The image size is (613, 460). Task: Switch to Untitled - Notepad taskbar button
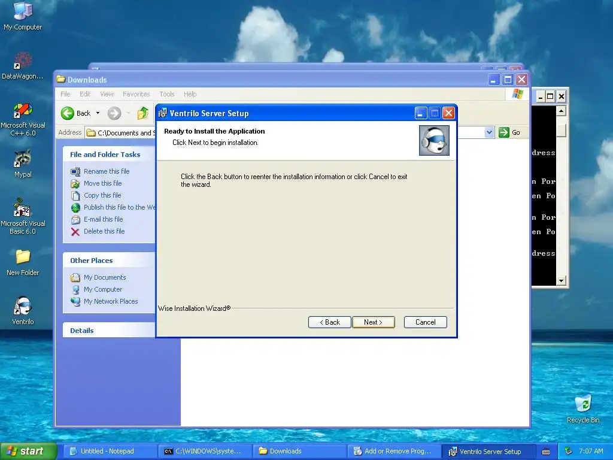click(110, 452)
